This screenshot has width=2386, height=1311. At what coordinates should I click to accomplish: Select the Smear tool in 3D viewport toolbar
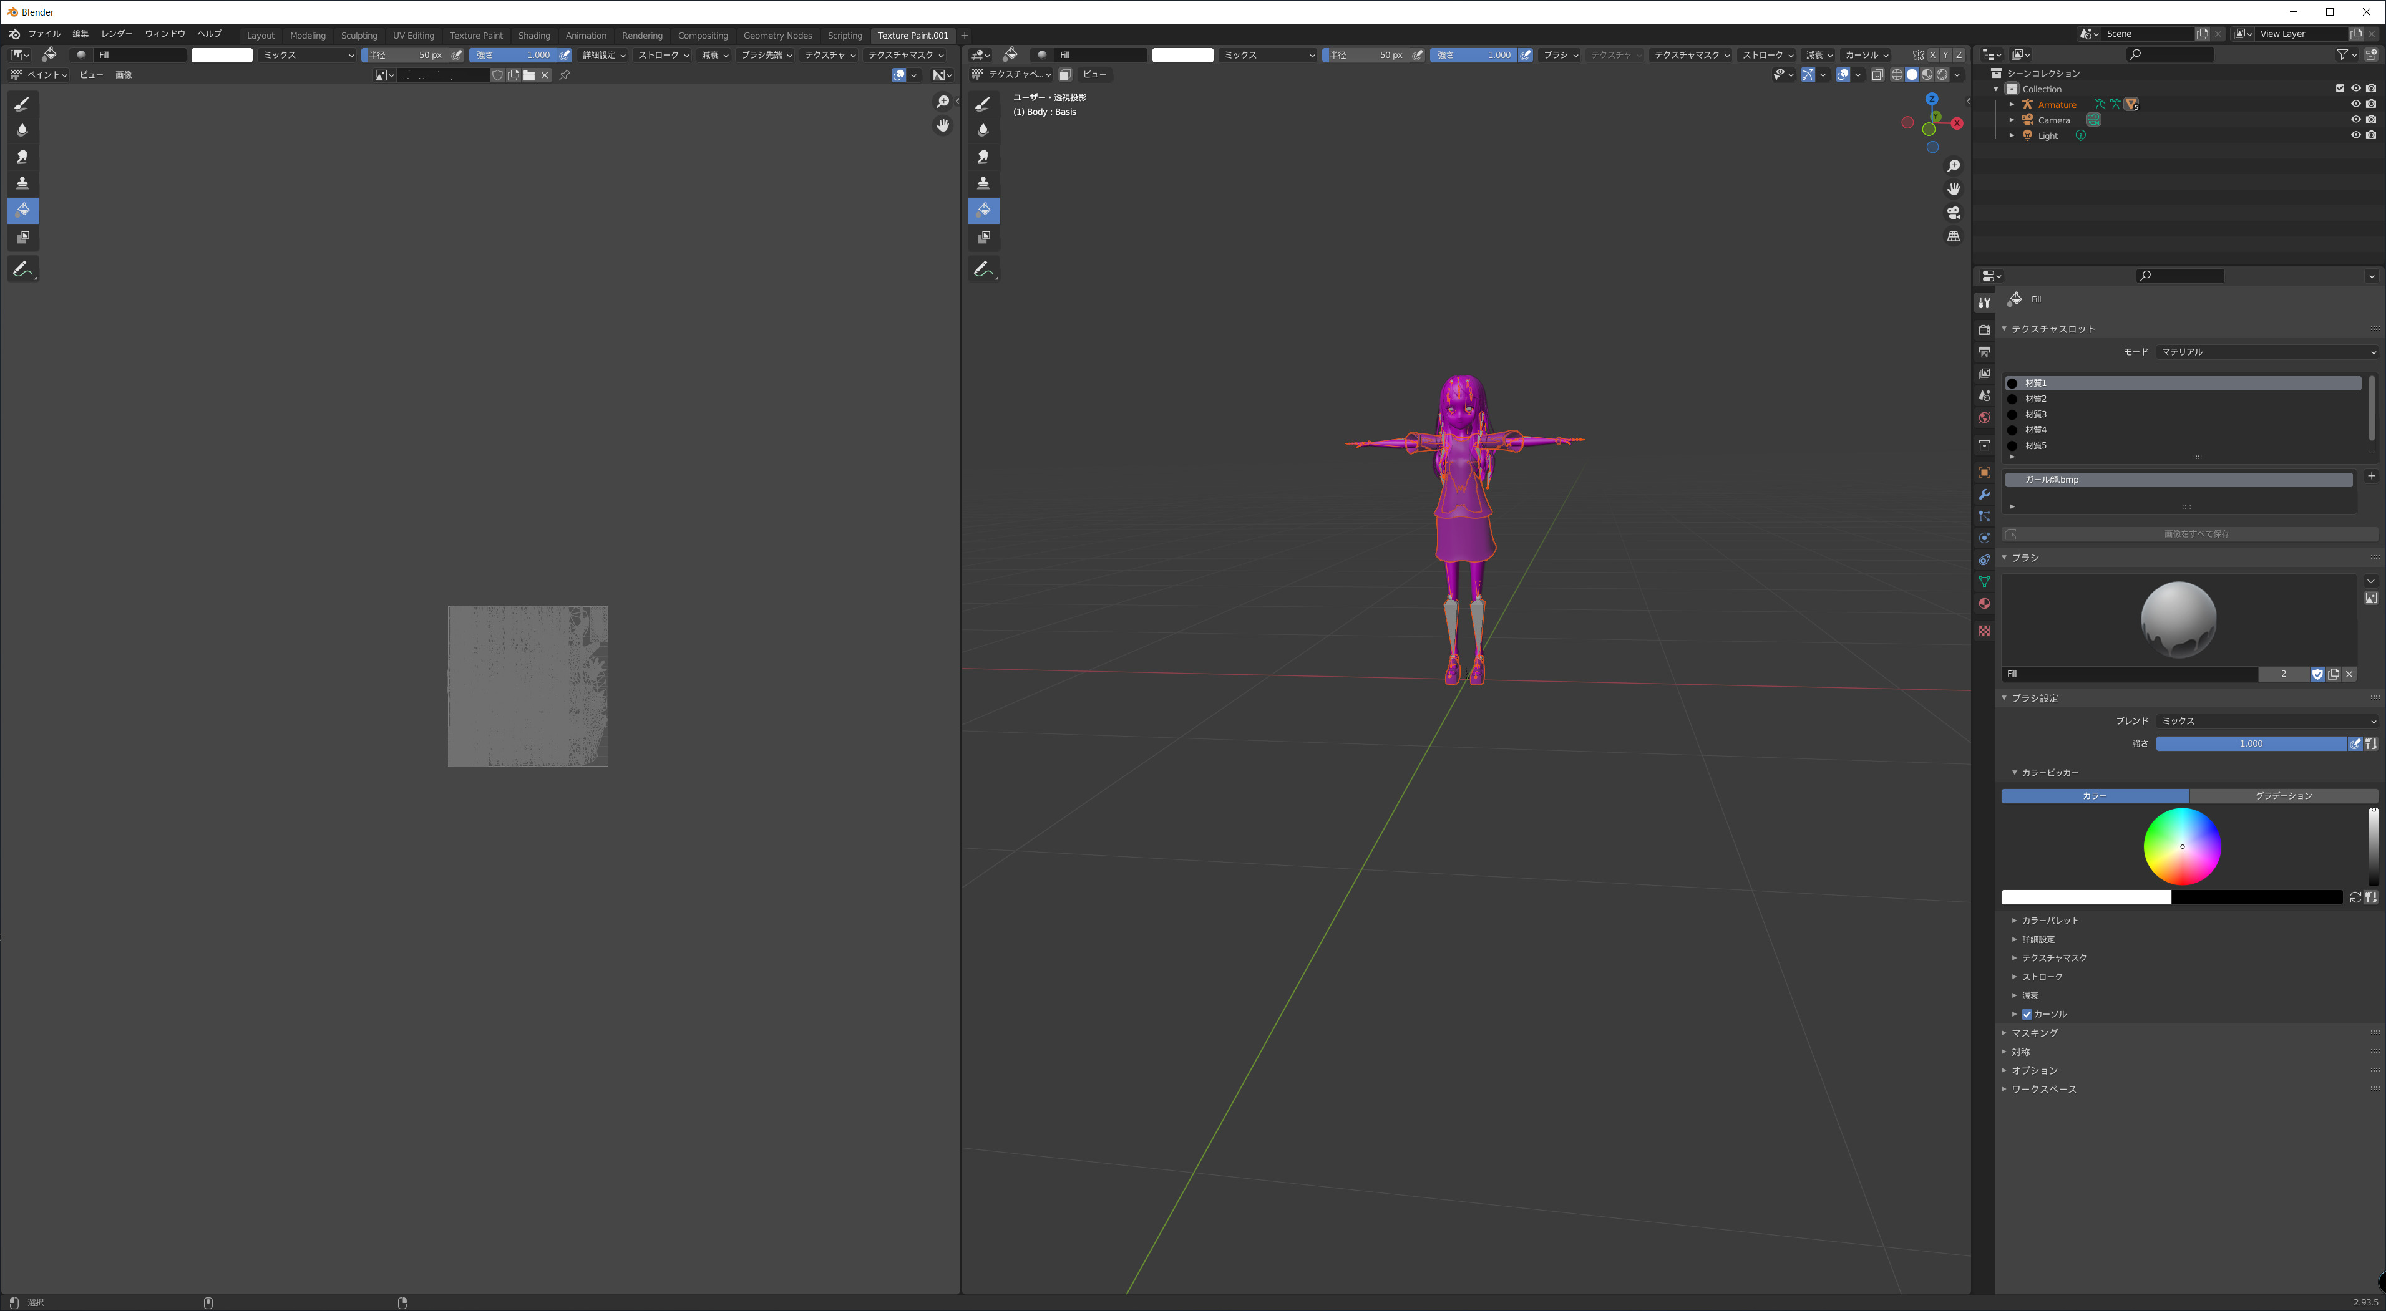pyautogui.click(x=984, y=157)
